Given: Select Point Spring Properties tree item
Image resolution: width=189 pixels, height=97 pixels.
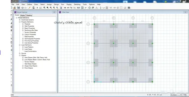Looking at the screenshot, I should pyautogui.click(x=32, y=41).
